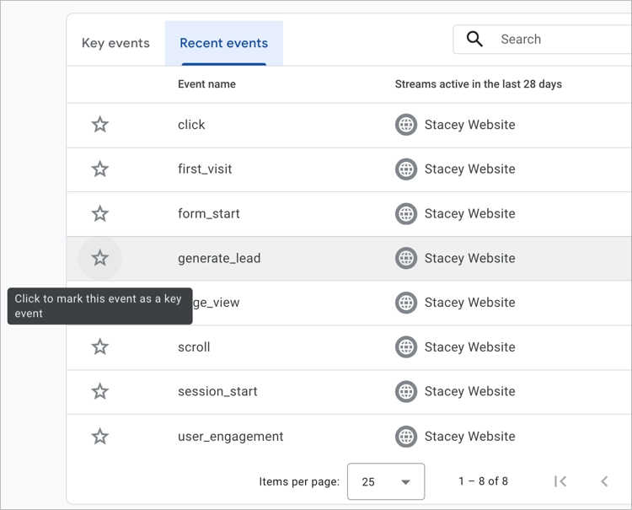Click the search magnifier icon

point(475,40)
